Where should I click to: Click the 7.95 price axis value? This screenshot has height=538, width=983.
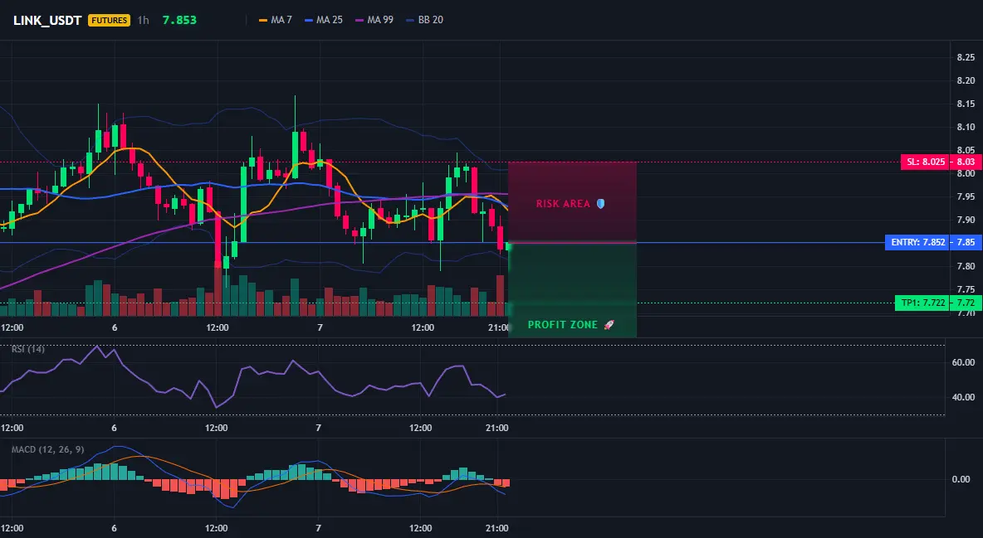[966, 196]
